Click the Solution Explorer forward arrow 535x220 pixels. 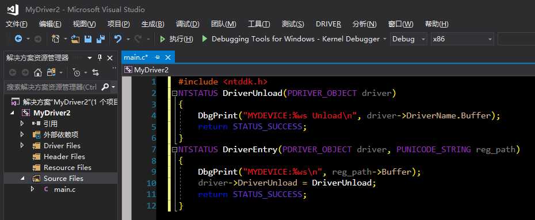click(25, 72)
